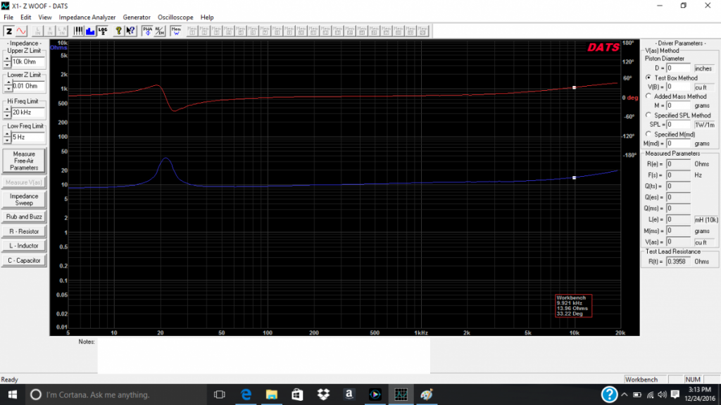
Task: Click the white cursor marker on red phase curve
Action: 574,87
